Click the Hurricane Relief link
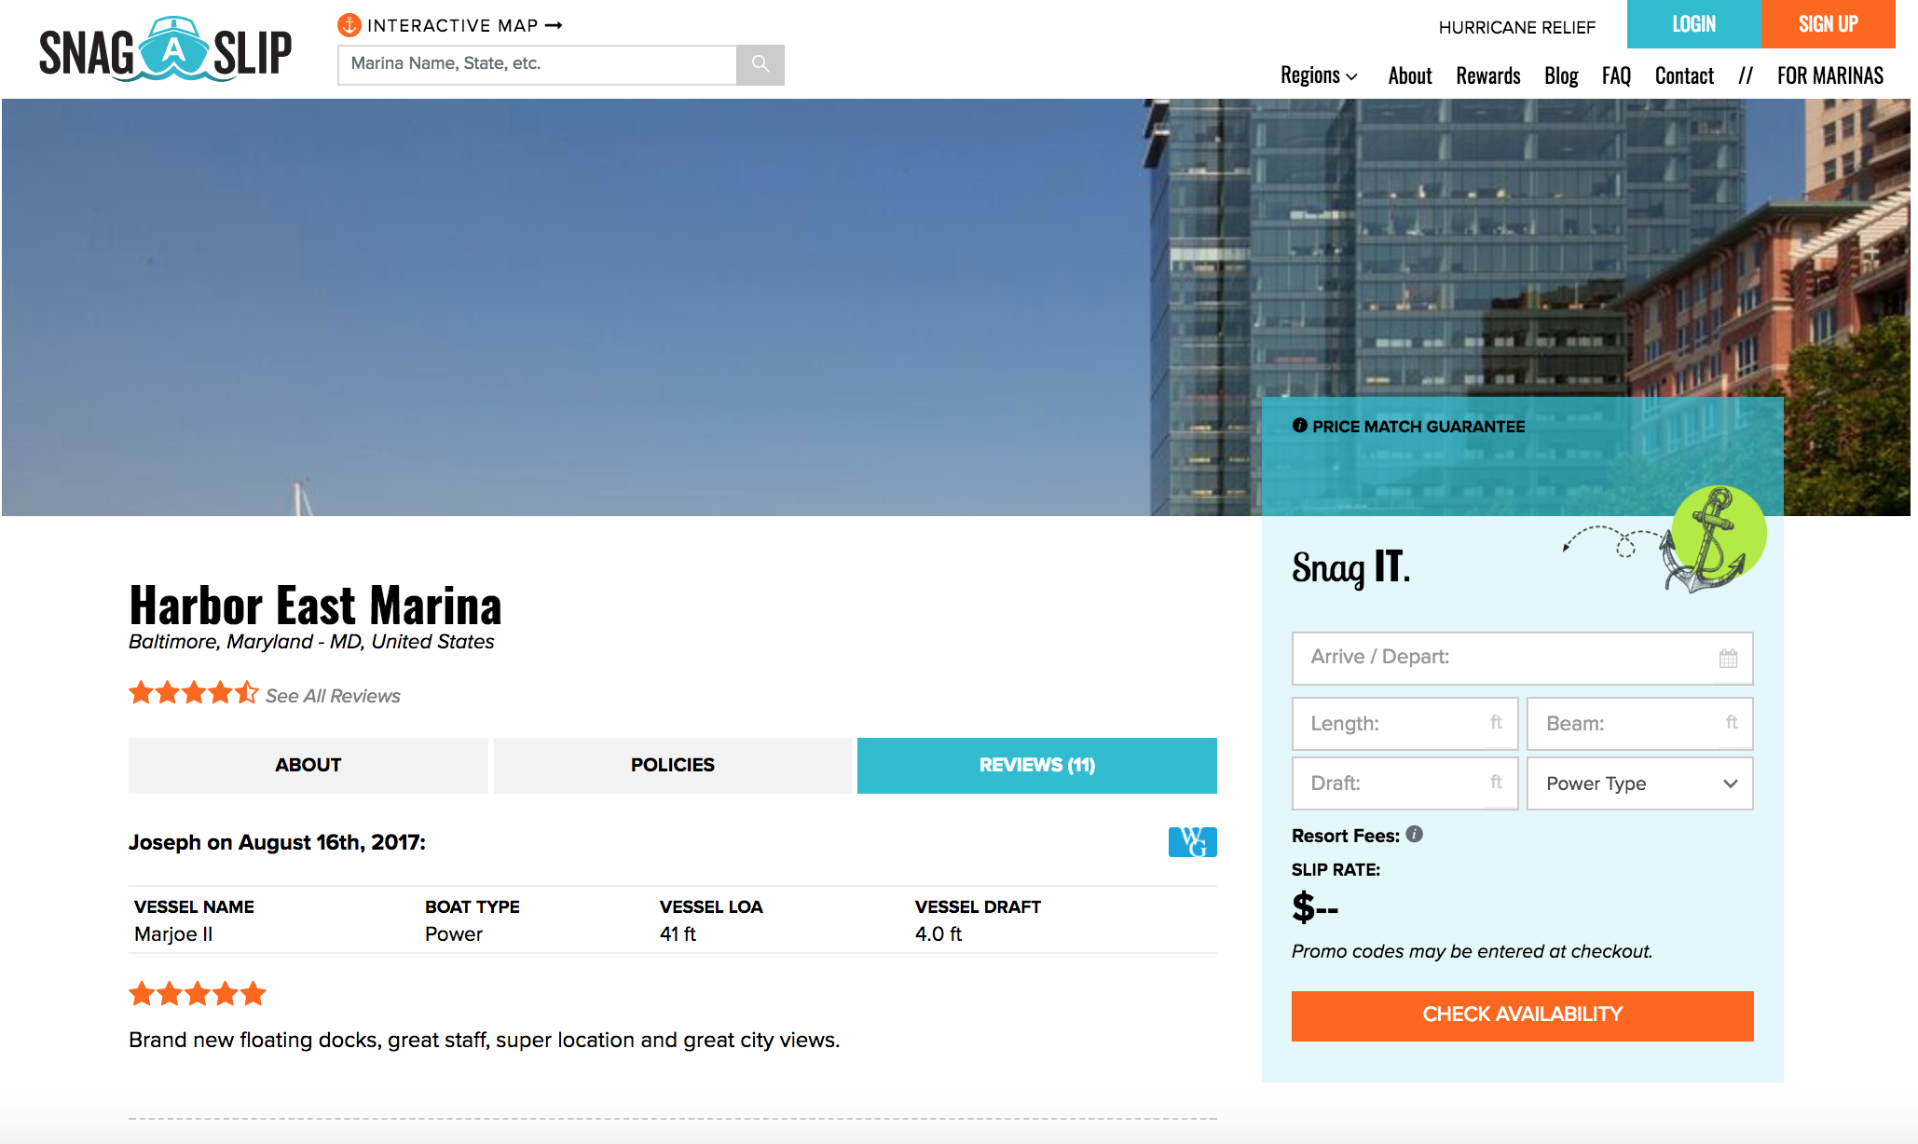This screenshot has height=1144, width=1918. 1517,27
